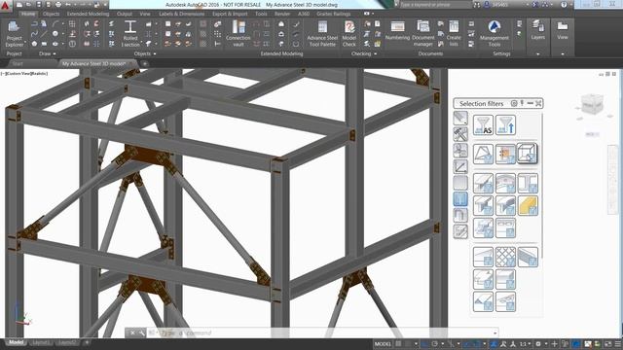Switch to the Model layout tab
Image resolution: width=623 pixels, height=350 pixels.
coord(16,342)
